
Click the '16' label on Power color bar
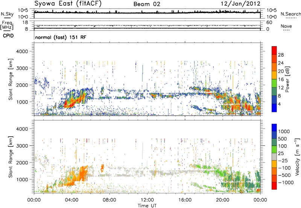[281, 80]
